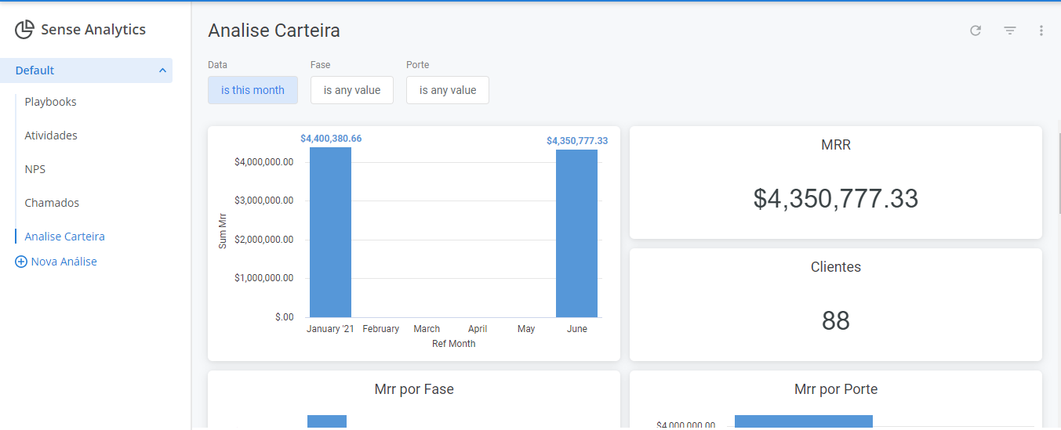Click the Sense Analytics logo icon

point(24,30)
